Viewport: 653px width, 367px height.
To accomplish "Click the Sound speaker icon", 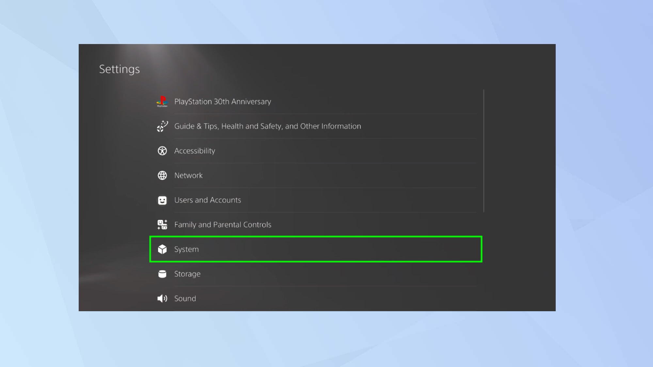I will point(162,298).
